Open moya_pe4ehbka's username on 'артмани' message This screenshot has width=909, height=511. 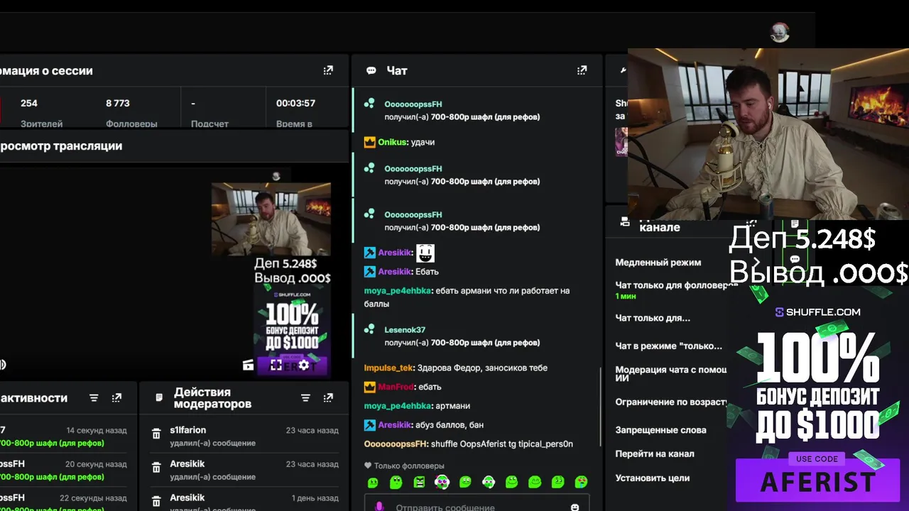398,406
